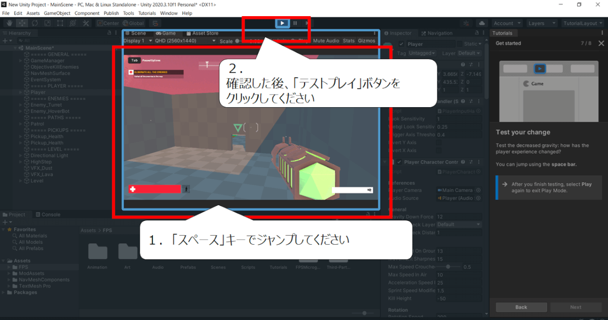Switch to the Scene tab
The image size is (608, 320).
click(x=135, y=33)
